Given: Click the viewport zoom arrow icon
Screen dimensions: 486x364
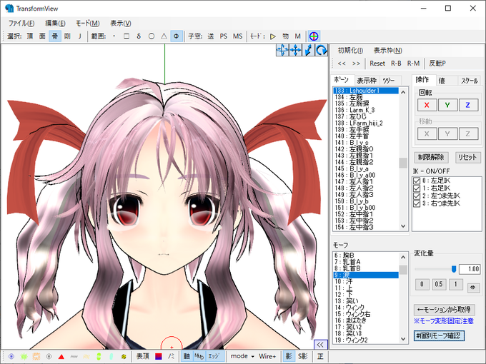Looking at the screenshot, I should coord(309,50).
